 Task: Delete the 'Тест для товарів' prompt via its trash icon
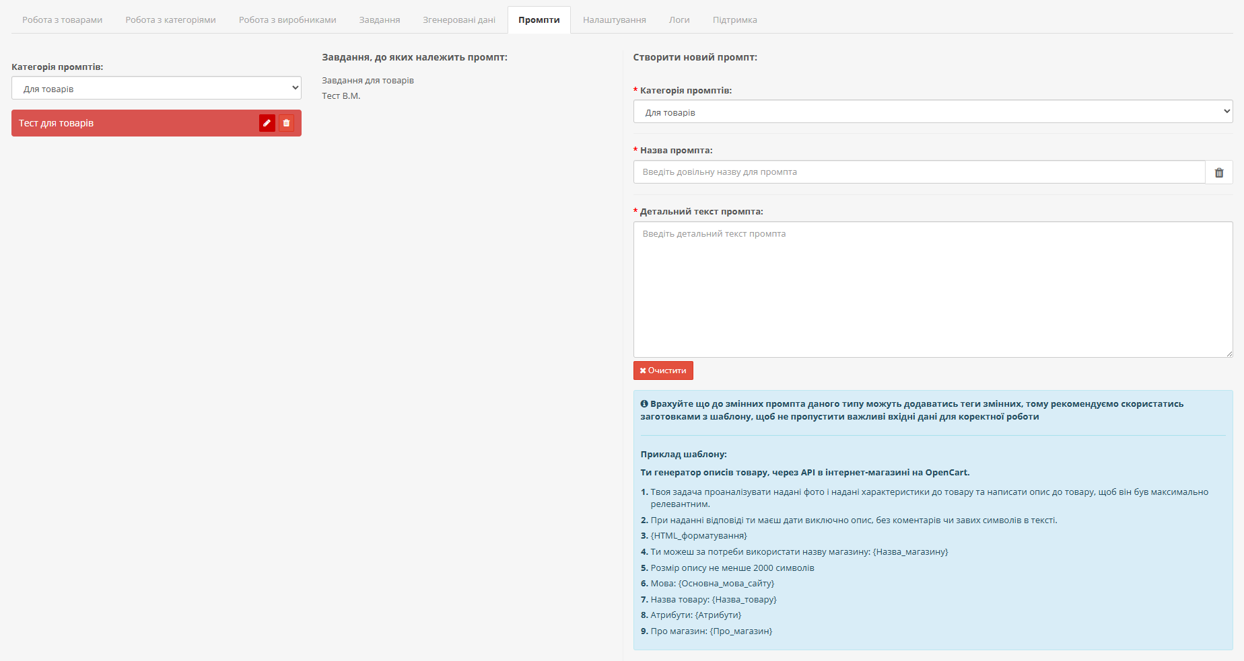(286, 123)
